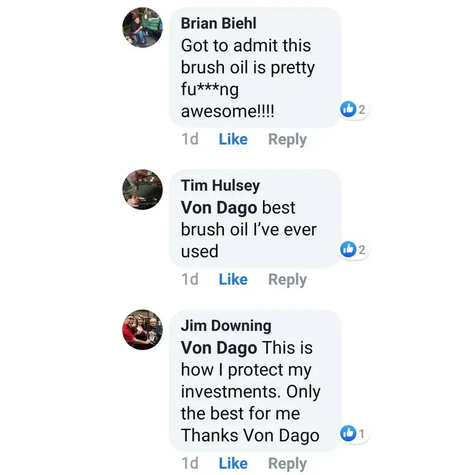This screenshot has height=475, width=474.
Task: Like Tim Hulsey's comment
Action: coord(233,279)
